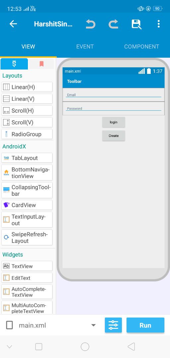Choose the RadioGroup layout
170x358 pixels.
(27, 134)
